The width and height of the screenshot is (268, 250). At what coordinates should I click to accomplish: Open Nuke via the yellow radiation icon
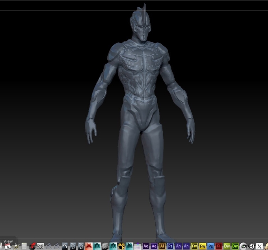coord(121,246)
